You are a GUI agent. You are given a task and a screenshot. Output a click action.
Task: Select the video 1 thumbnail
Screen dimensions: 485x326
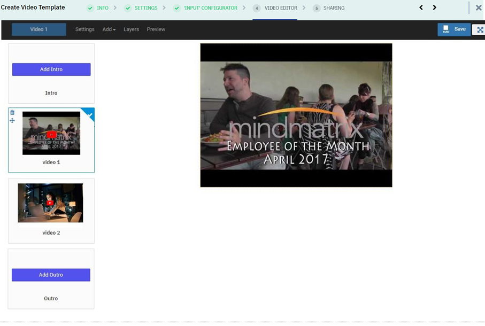click(51, 133)
